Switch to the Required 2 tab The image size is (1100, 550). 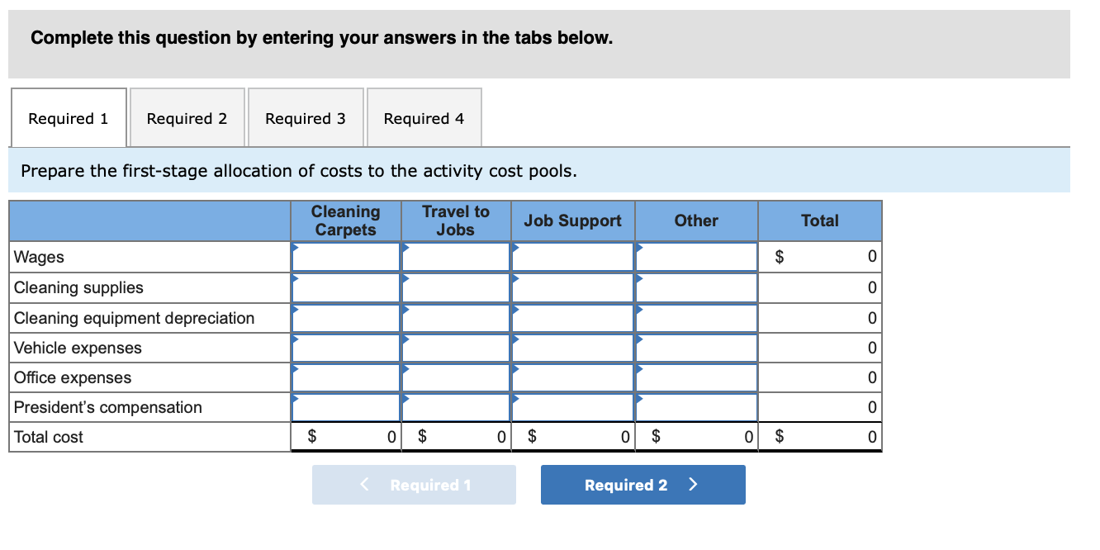pyautogui.click(x=187, y=118)
